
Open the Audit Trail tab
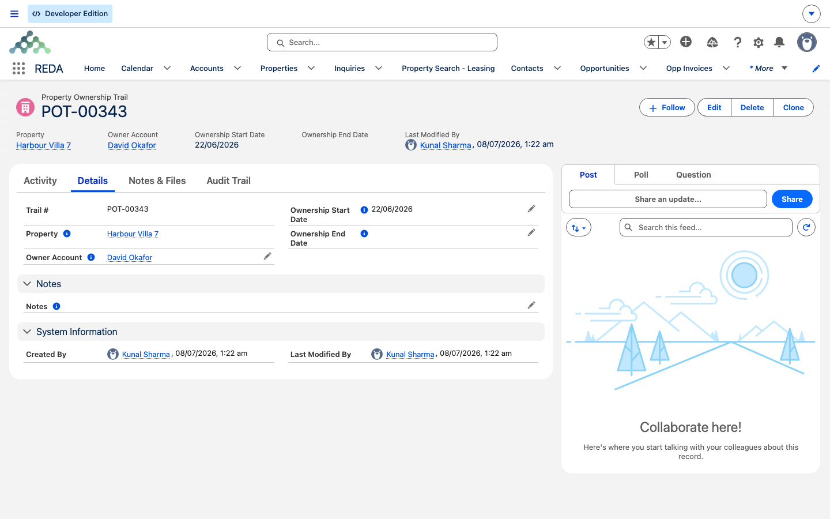click(x=229, y=180)
